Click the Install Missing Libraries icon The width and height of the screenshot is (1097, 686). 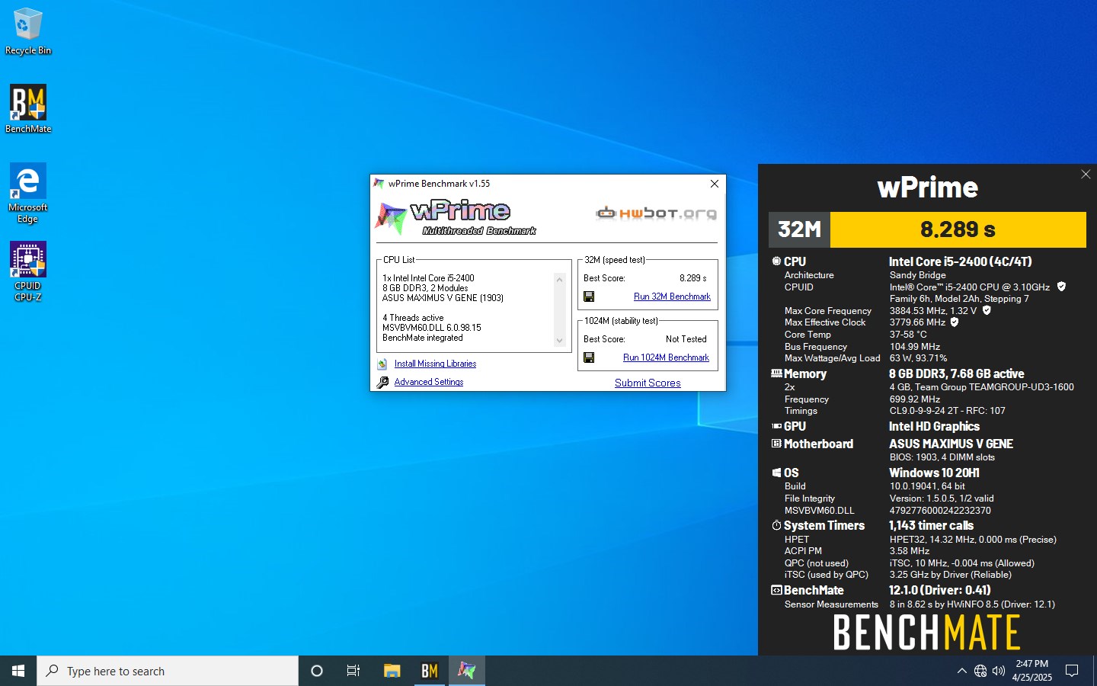point(382,364)
